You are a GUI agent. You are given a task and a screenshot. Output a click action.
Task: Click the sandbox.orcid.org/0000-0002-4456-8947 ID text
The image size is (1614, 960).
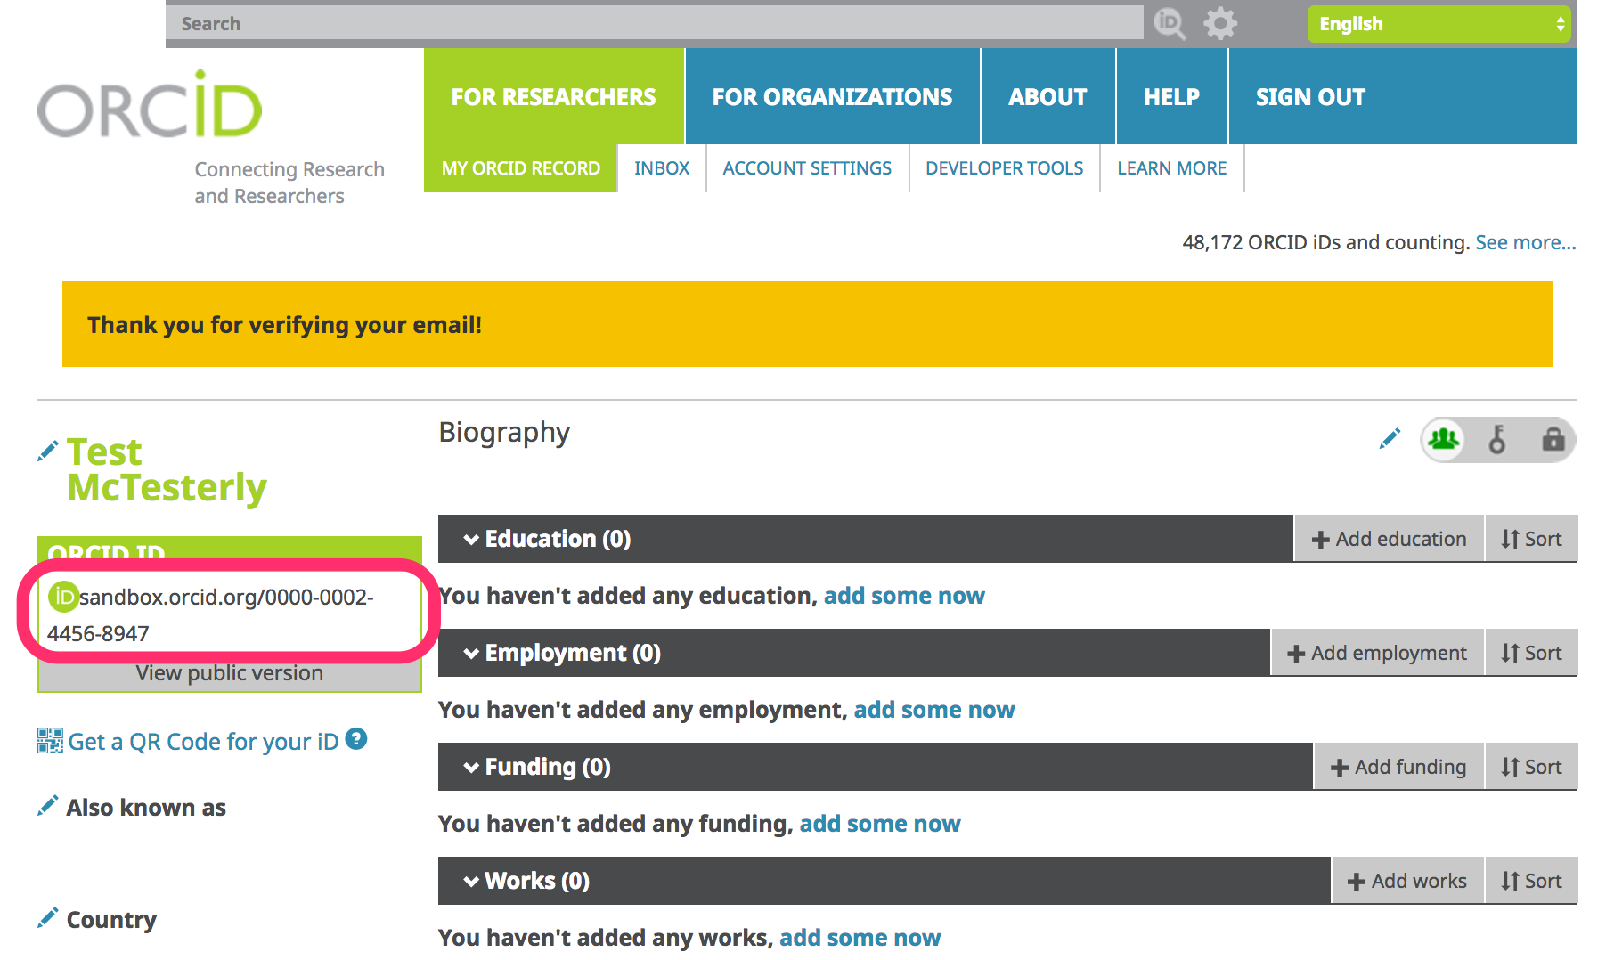click(x=211, y=614)
